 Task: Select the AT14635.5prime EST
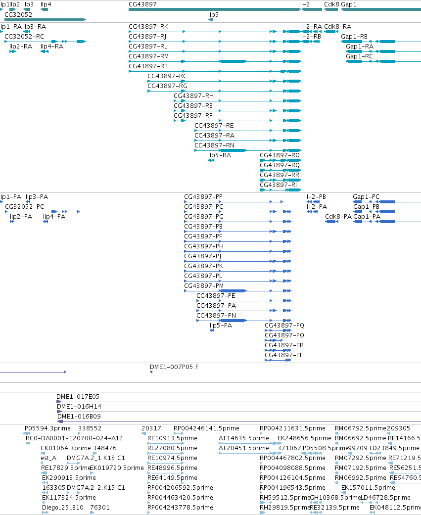[244, 438]
